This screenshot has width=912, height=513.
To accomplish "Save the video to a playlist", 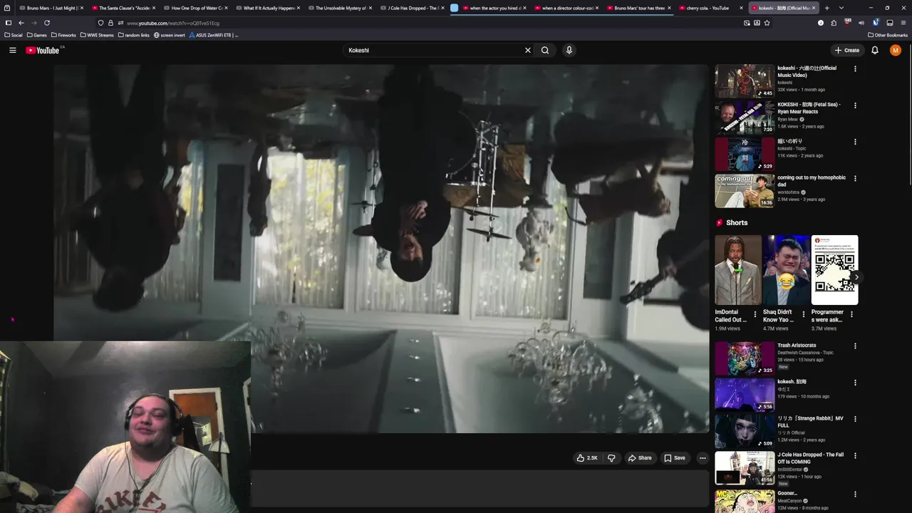I will point(675,458).
